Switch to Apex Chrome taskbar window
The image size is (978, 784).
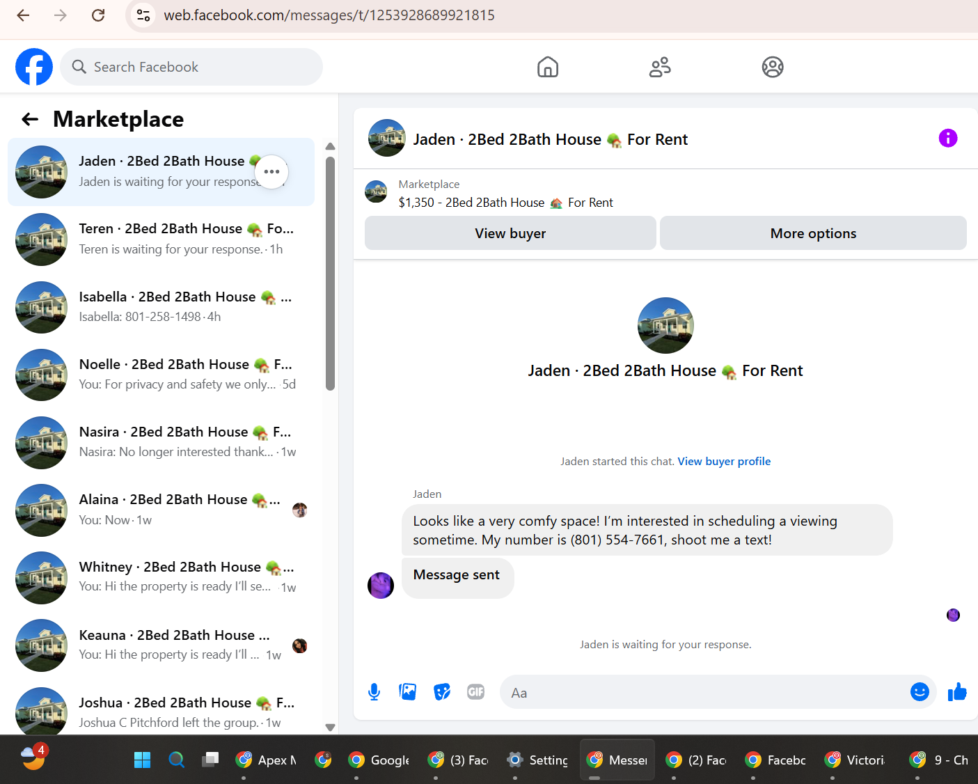tap(267, 760)
